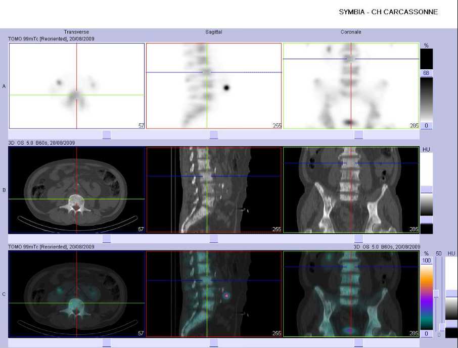The width and height of the screenshot is (458, 348).
Task: Click the 68 upper level field of row A scale
Action: pos(426,73)
